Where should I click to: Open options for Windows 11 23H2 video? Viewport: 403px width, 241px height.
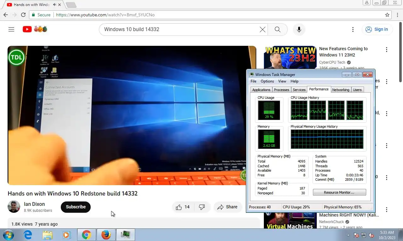386,50
